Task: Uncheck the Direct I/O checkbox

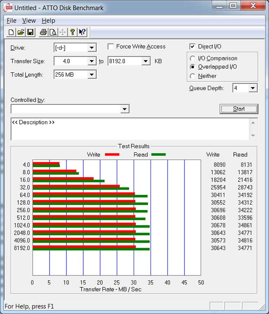Action: click(x=193, y=47)
